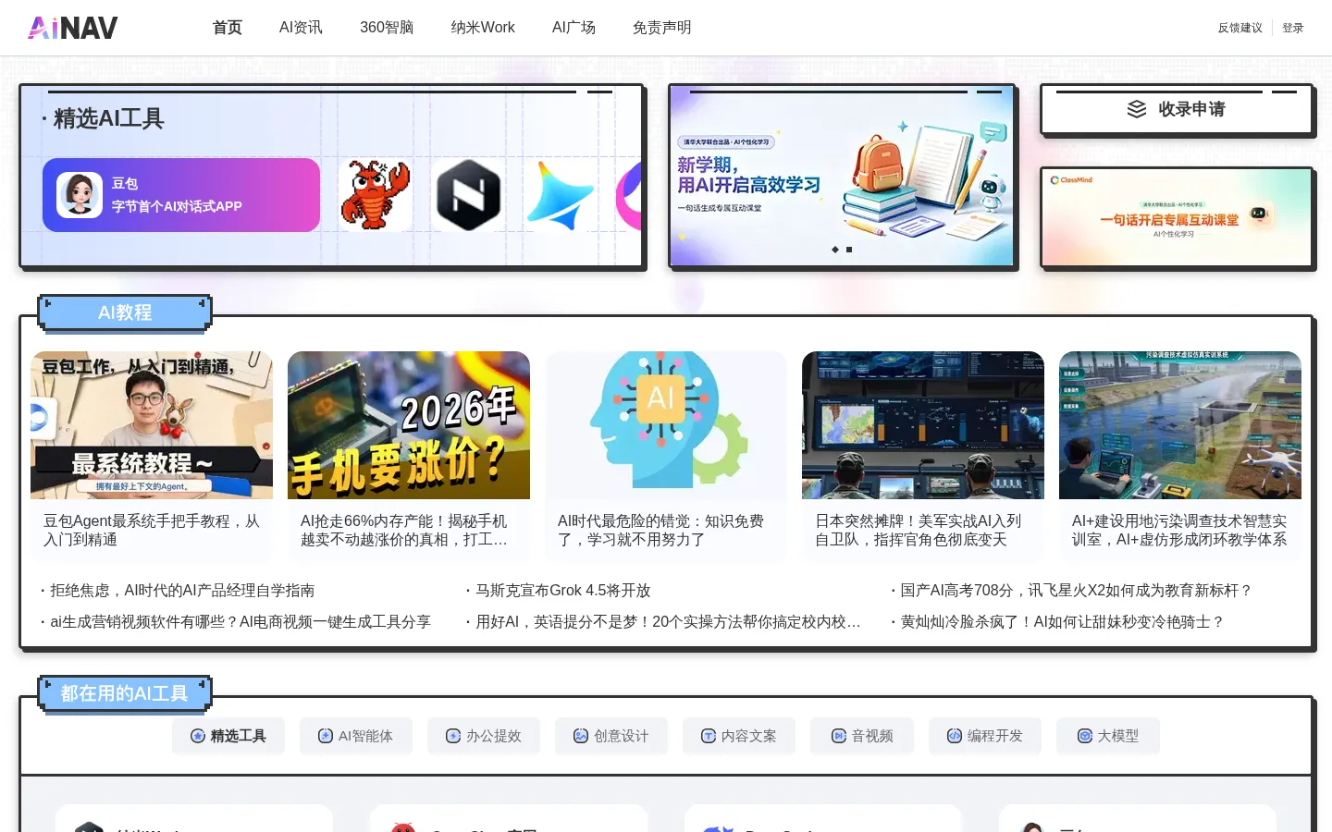Image resolution: width=1332 pixels, height=832 pixels.
Task: Click the AiNAV logo
Action: (x=73, y=28)
